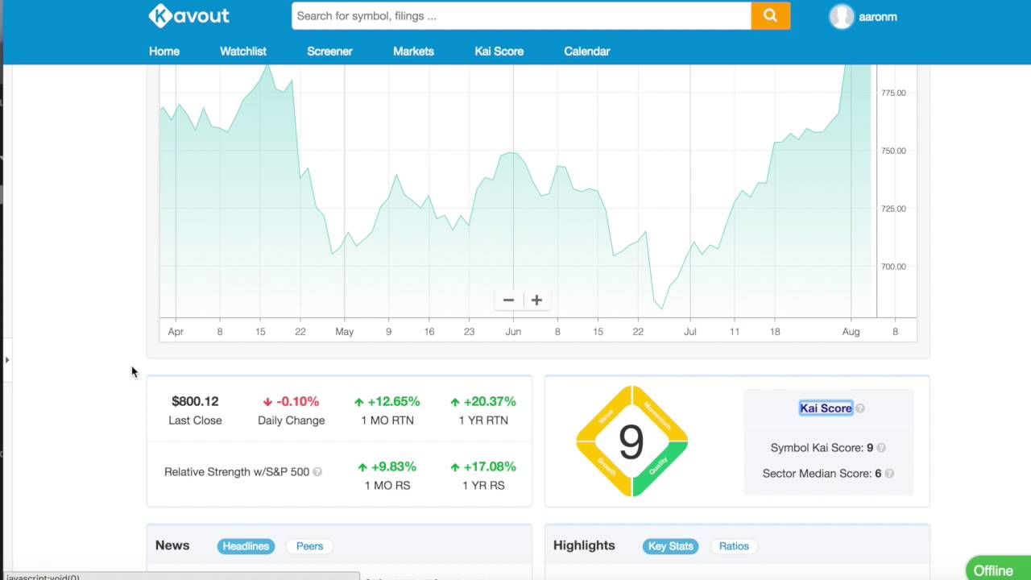The height and width of the screenshot is (580, 1031).
Task: Go to the Screener page
Action: (x=329, y=51)
